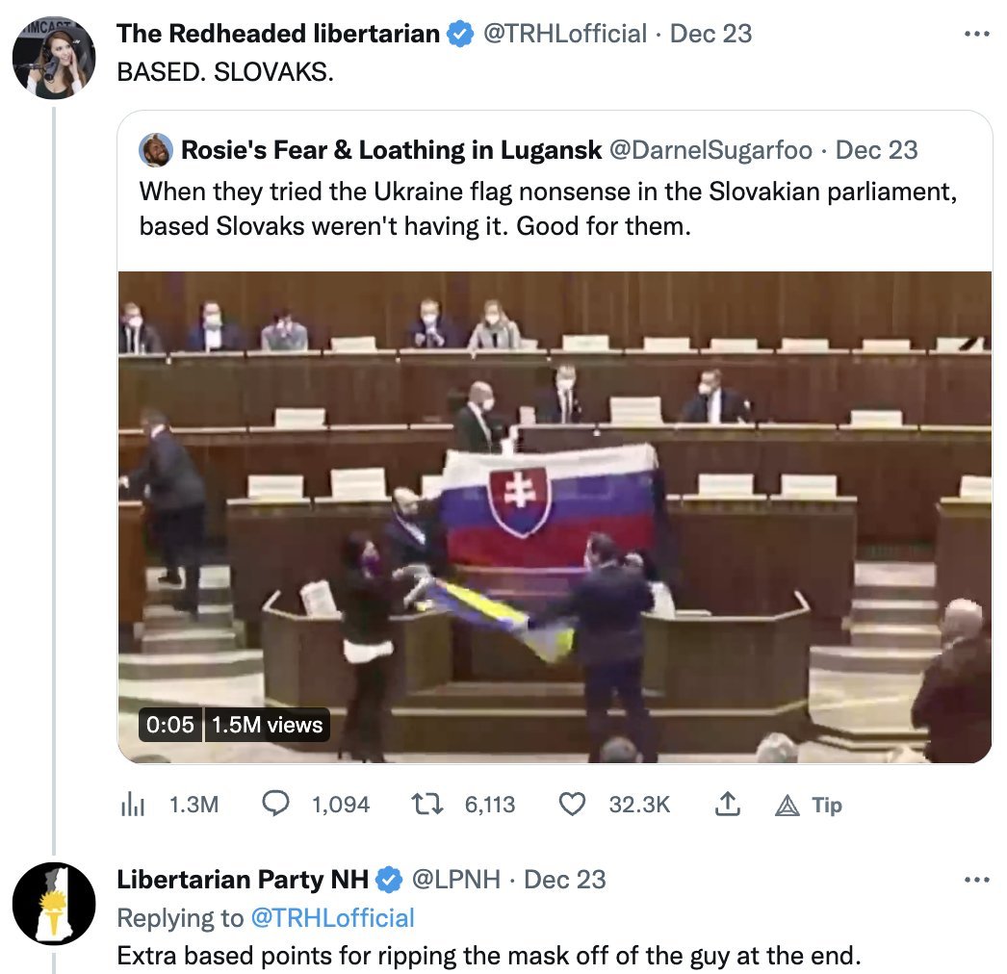Retweet using the arrows icon beside 6,113

click(427, 804)
